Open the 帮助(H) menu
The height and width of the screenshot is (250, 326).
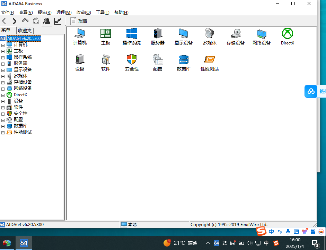[121, 12]
